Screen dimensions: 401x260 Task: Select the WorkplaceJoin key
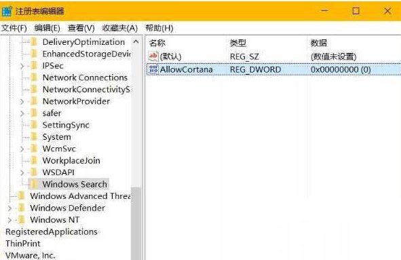tap(71, 160)
